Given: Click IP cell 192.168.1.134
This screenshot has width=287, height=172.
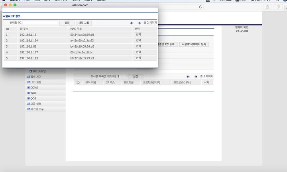Looking at the screenshot, I should tap(29, 41).
